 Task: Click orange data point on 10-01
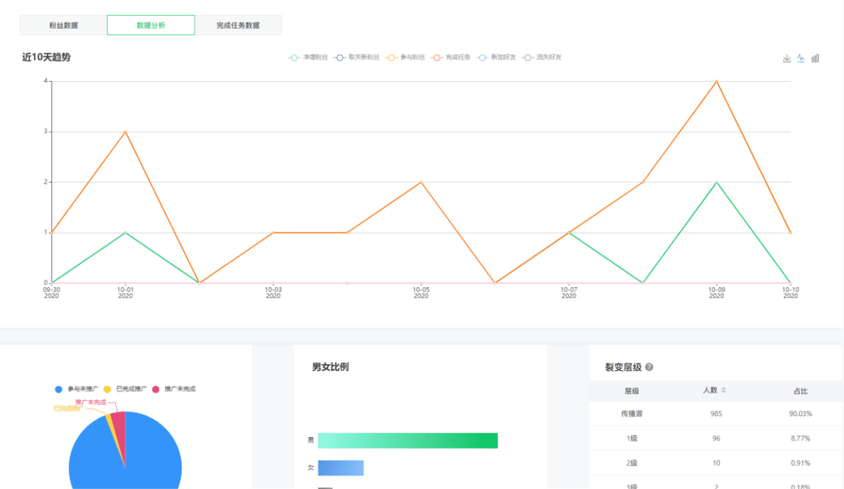pos(125,132)
